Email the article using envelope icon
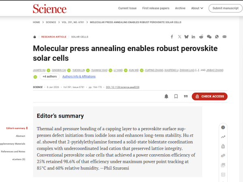The width and height of the screenshot is (243, 182). pos(224,37)
